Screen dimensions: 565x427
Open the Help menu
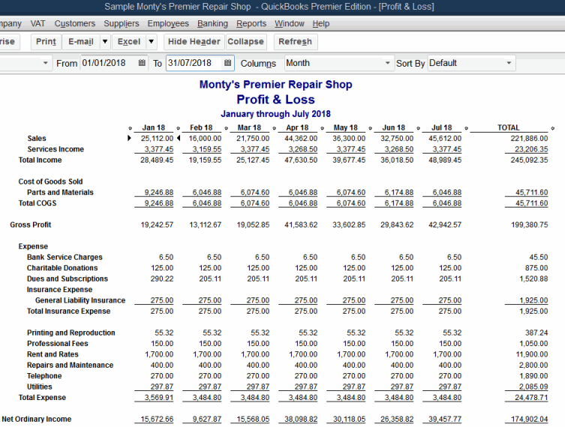tap(321, 24)
